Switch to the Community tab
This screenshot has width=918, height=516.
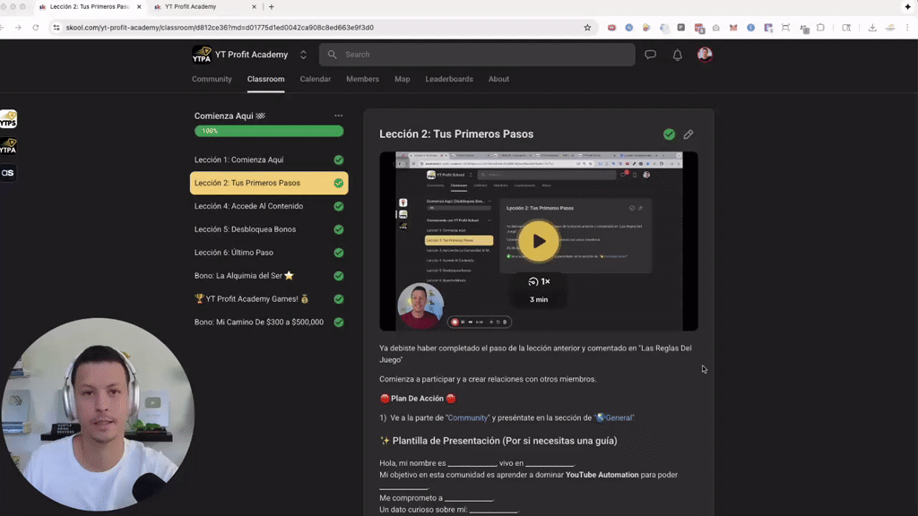point(212,79)
